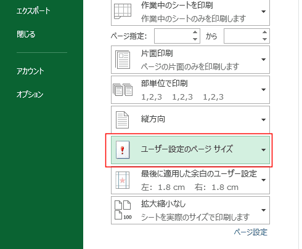Open the ページ設定 link
This screenshot has height=249, width=302.
click(x=251, y=232)
